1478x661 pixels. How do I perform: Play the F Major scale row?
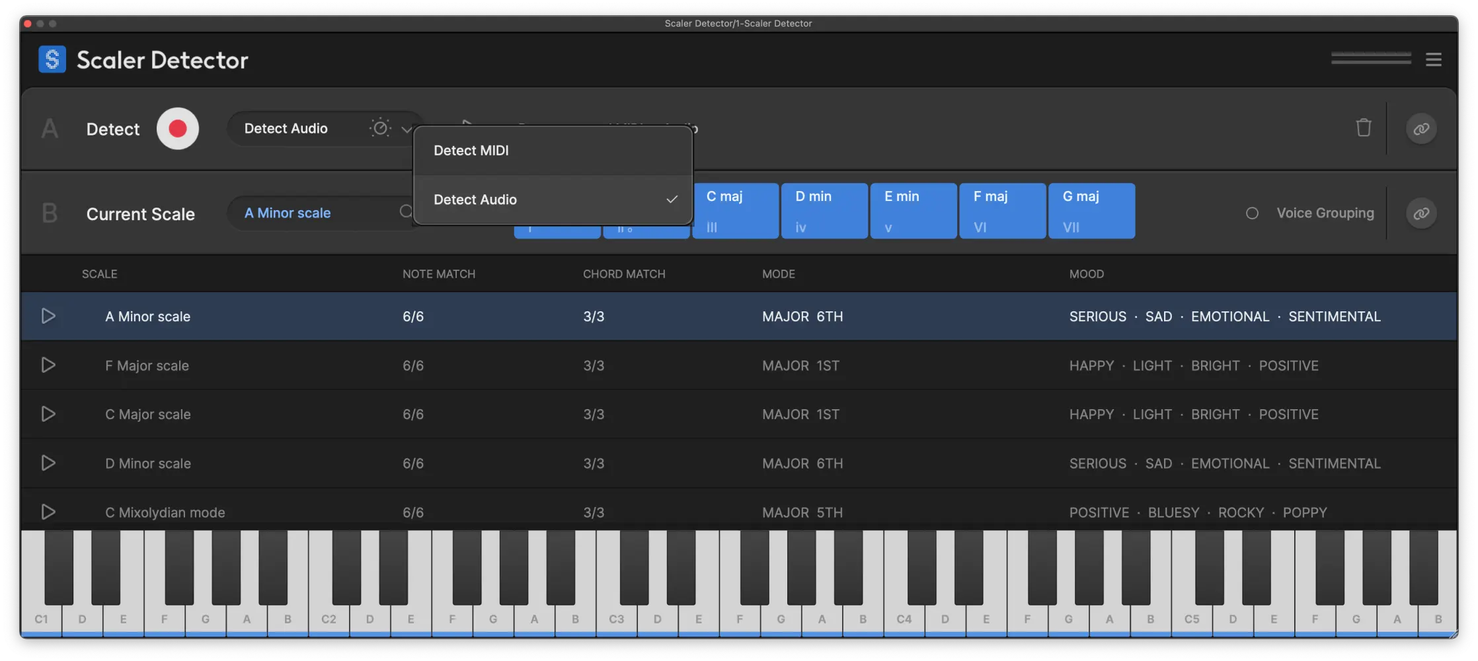48,365
